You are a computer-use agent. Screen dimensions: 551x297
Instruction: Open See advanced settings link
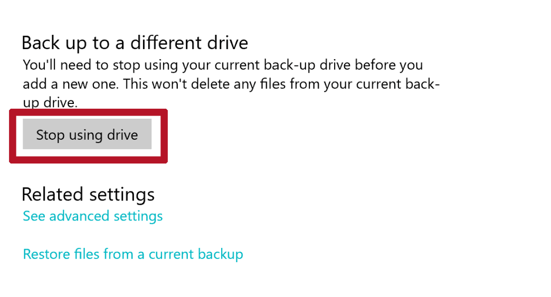[93, 216]
